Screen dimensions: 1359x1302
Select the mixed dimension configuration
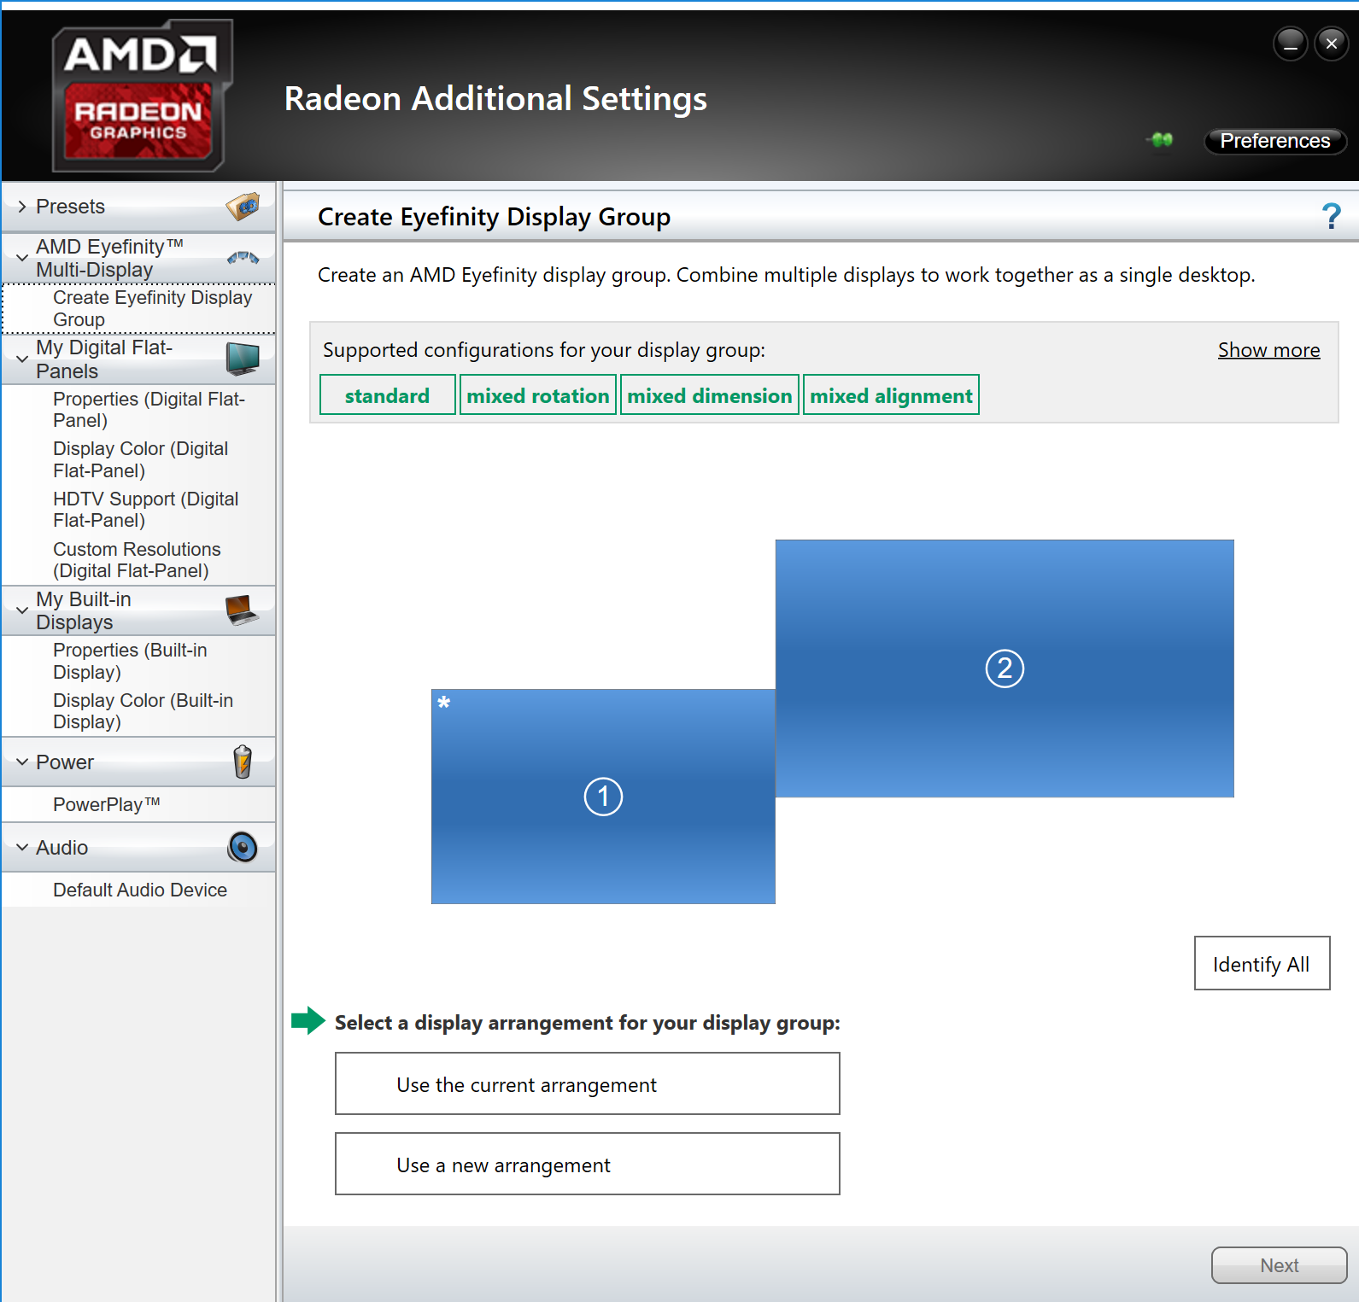pos(710,395)
